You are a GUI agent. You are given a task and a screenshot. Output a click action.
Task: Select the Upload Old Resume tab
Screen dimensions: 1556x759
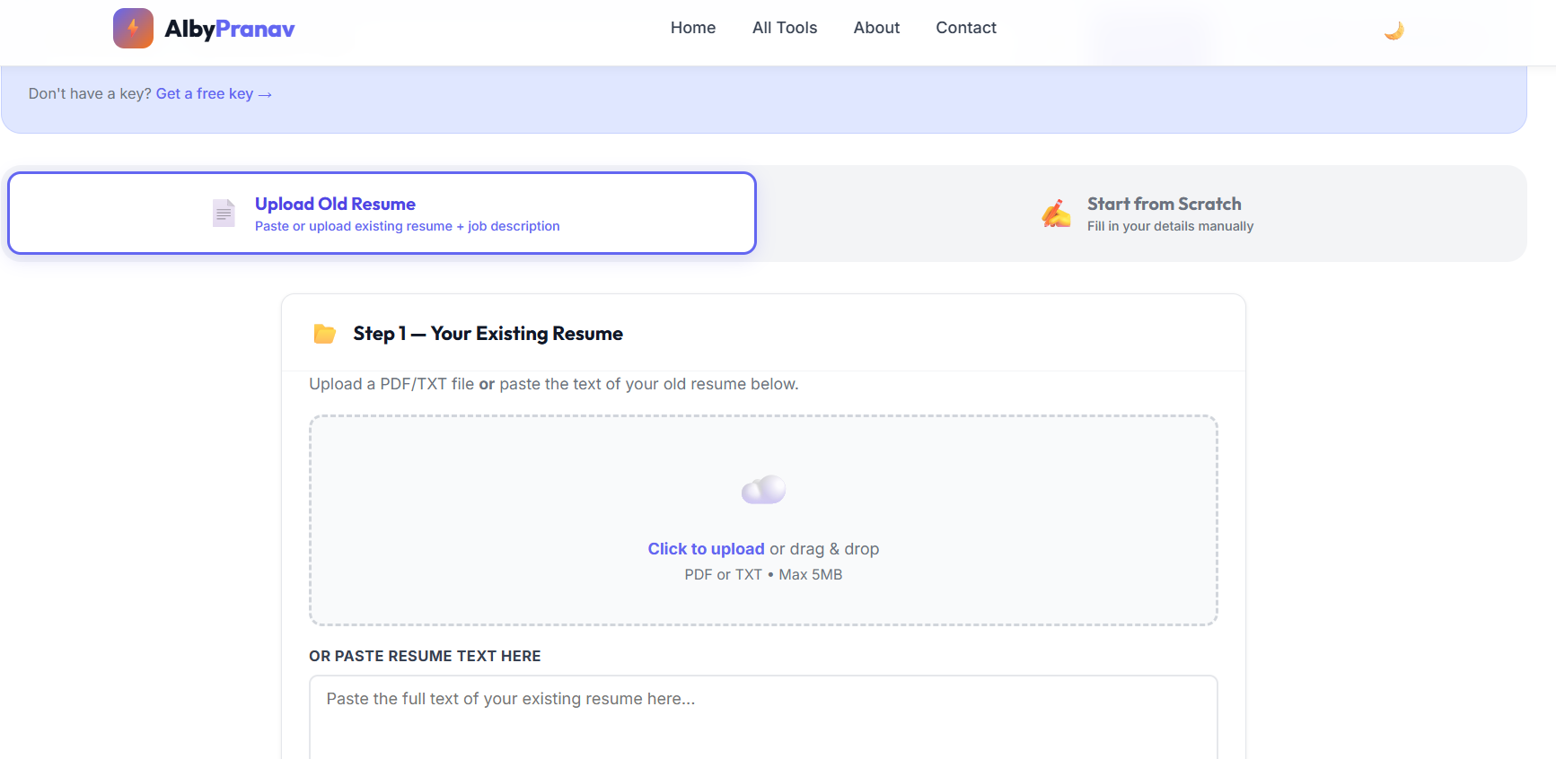tap(382, 214)
